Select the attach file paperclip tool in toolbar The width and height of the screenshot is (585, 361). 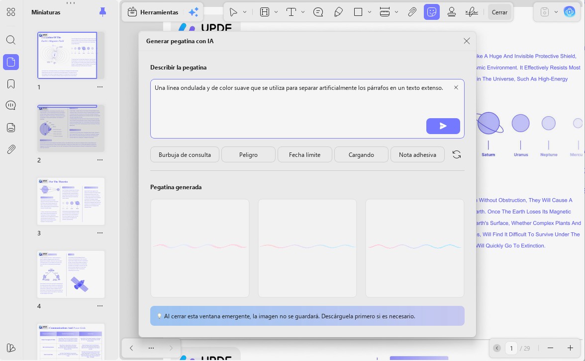point(412,12)
